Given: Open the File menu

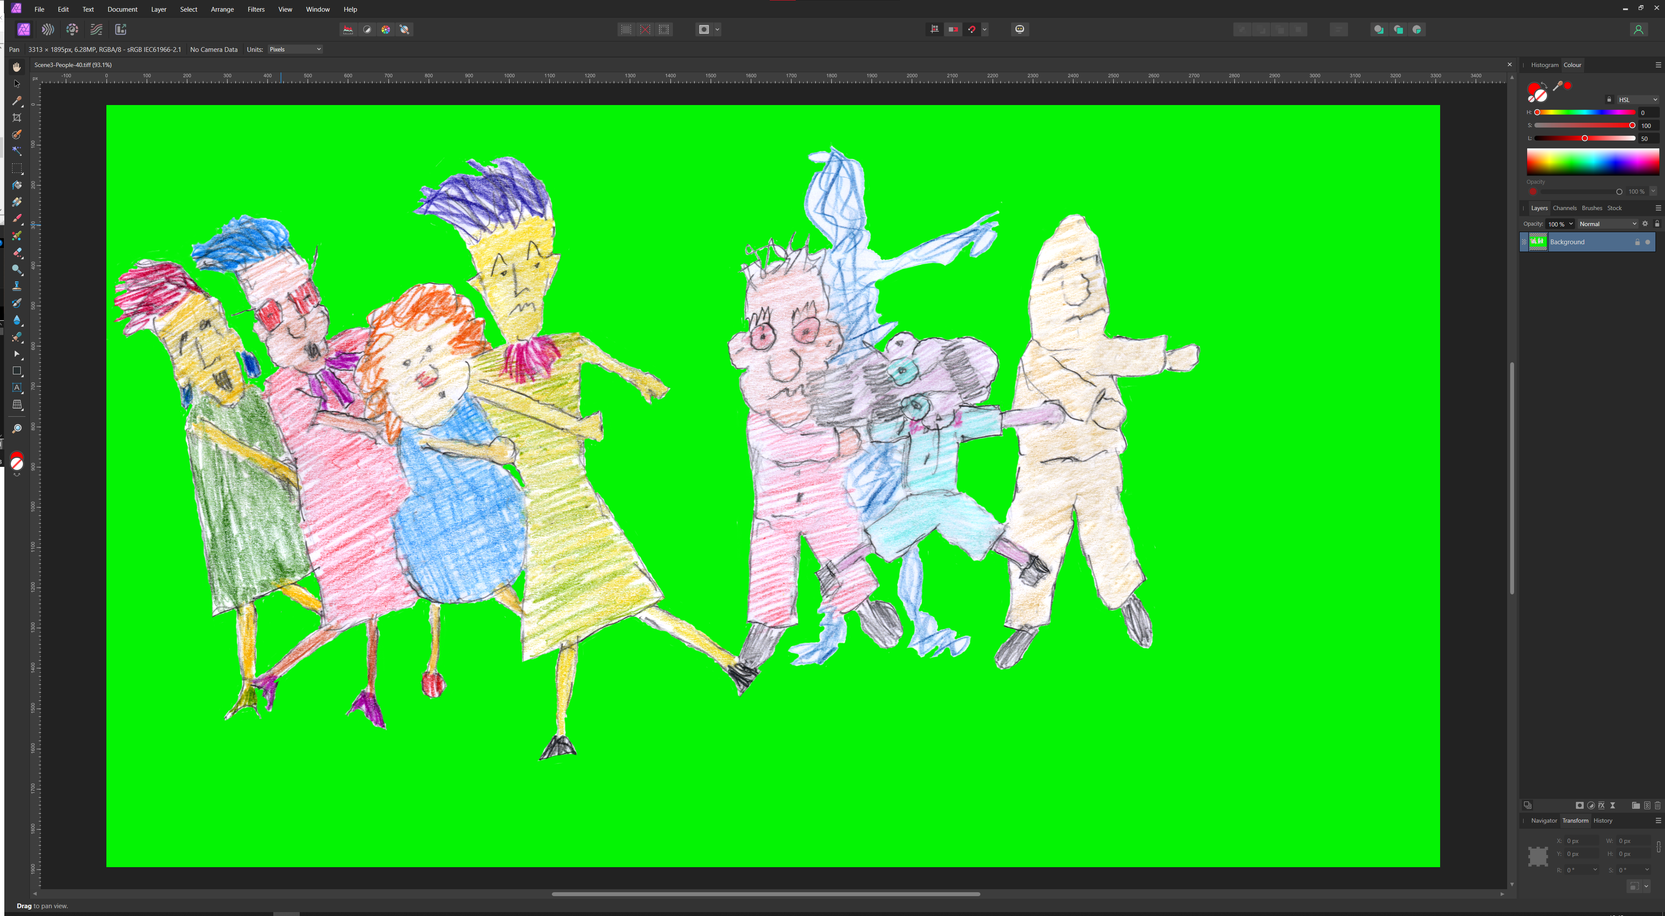Looking at the screenshot, I should 39,9.
